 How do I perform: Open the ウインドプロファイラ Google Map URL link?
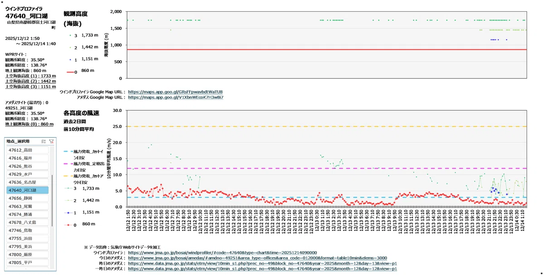point(175,92)
